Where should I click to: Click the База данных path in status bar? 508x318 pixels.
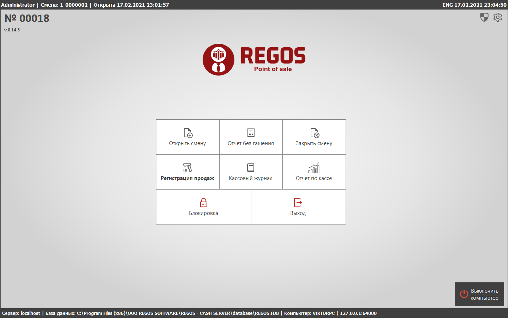point(162,313)
